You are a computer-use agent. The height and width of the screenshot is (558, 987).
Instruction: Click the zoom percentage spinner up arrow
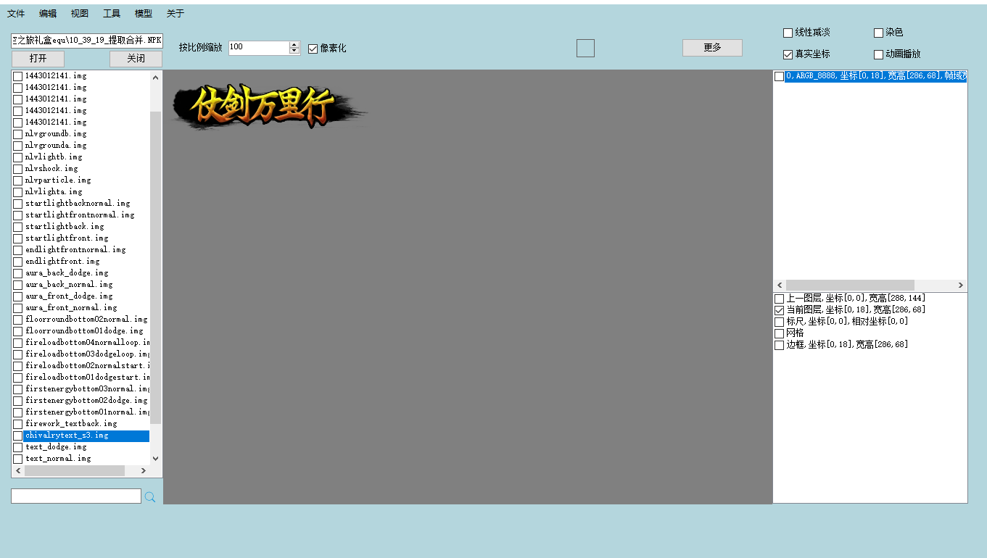(x=294, y=44)
